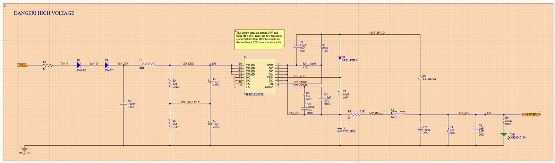
Task: Select resistor R1 symbol
Action: (322, 47)
